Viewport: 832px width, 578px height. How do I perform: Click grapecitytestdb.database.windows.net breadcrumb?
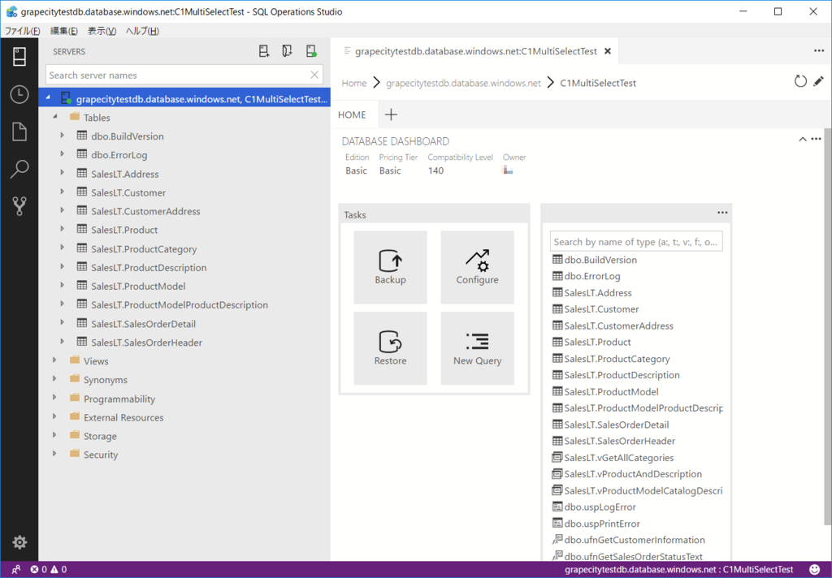463,83
